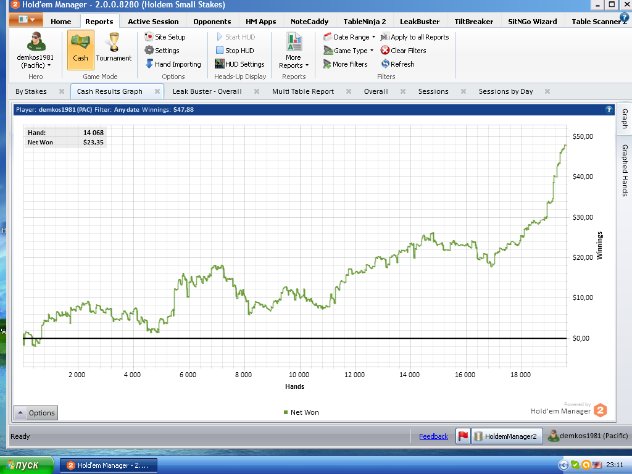This screenshot has width=632, height=474.
Task: Click the language flag tray icon
Action: [597, 465]
